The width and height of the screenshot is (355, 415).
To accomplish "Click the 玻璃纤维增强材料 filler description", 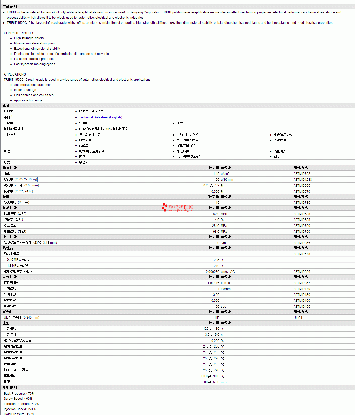I will (103, 129).
